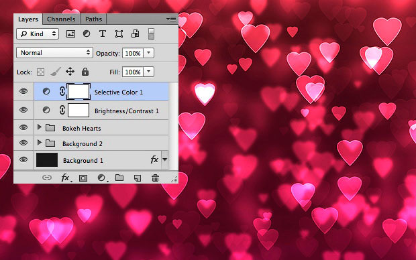Screen dimensions: 416x260
Task: Open the Normal blend mode dropdown
Action: coord(54,53)
